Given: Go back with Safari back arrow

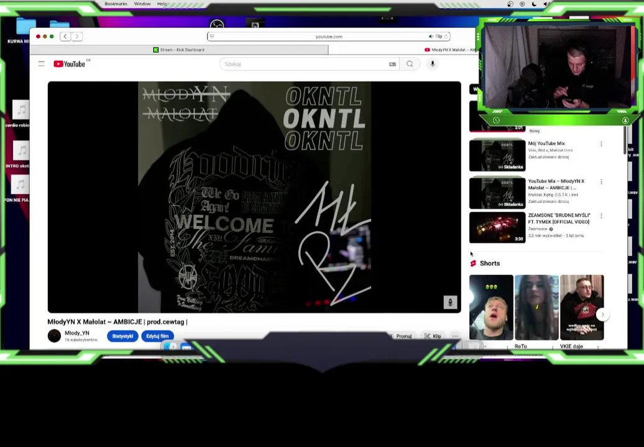Looking at the screenshot, I should click(x=65, y=37).
